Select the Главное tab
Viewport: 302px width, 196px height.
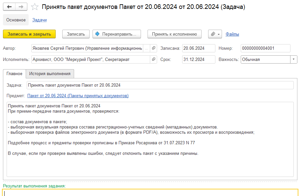coord(14,73)
